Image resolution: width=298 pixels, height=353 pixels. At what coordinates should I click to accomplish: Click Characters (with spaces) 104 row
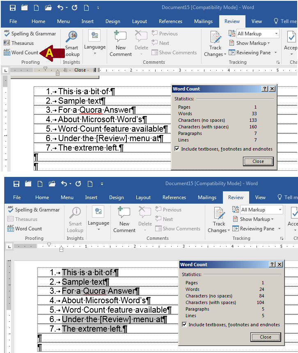click(x=225, y=302)
